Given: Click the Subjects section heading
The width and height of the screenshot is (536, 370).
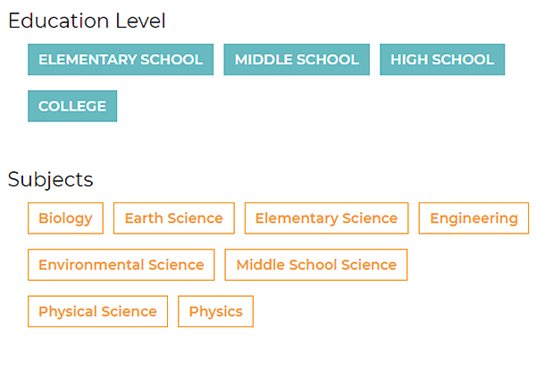Looking at the screenshot, I should 51,179.
